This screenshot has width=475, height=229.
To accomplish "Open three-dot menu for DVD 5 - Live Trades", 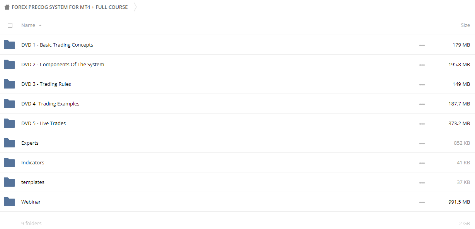I will [x=422, y=124].
